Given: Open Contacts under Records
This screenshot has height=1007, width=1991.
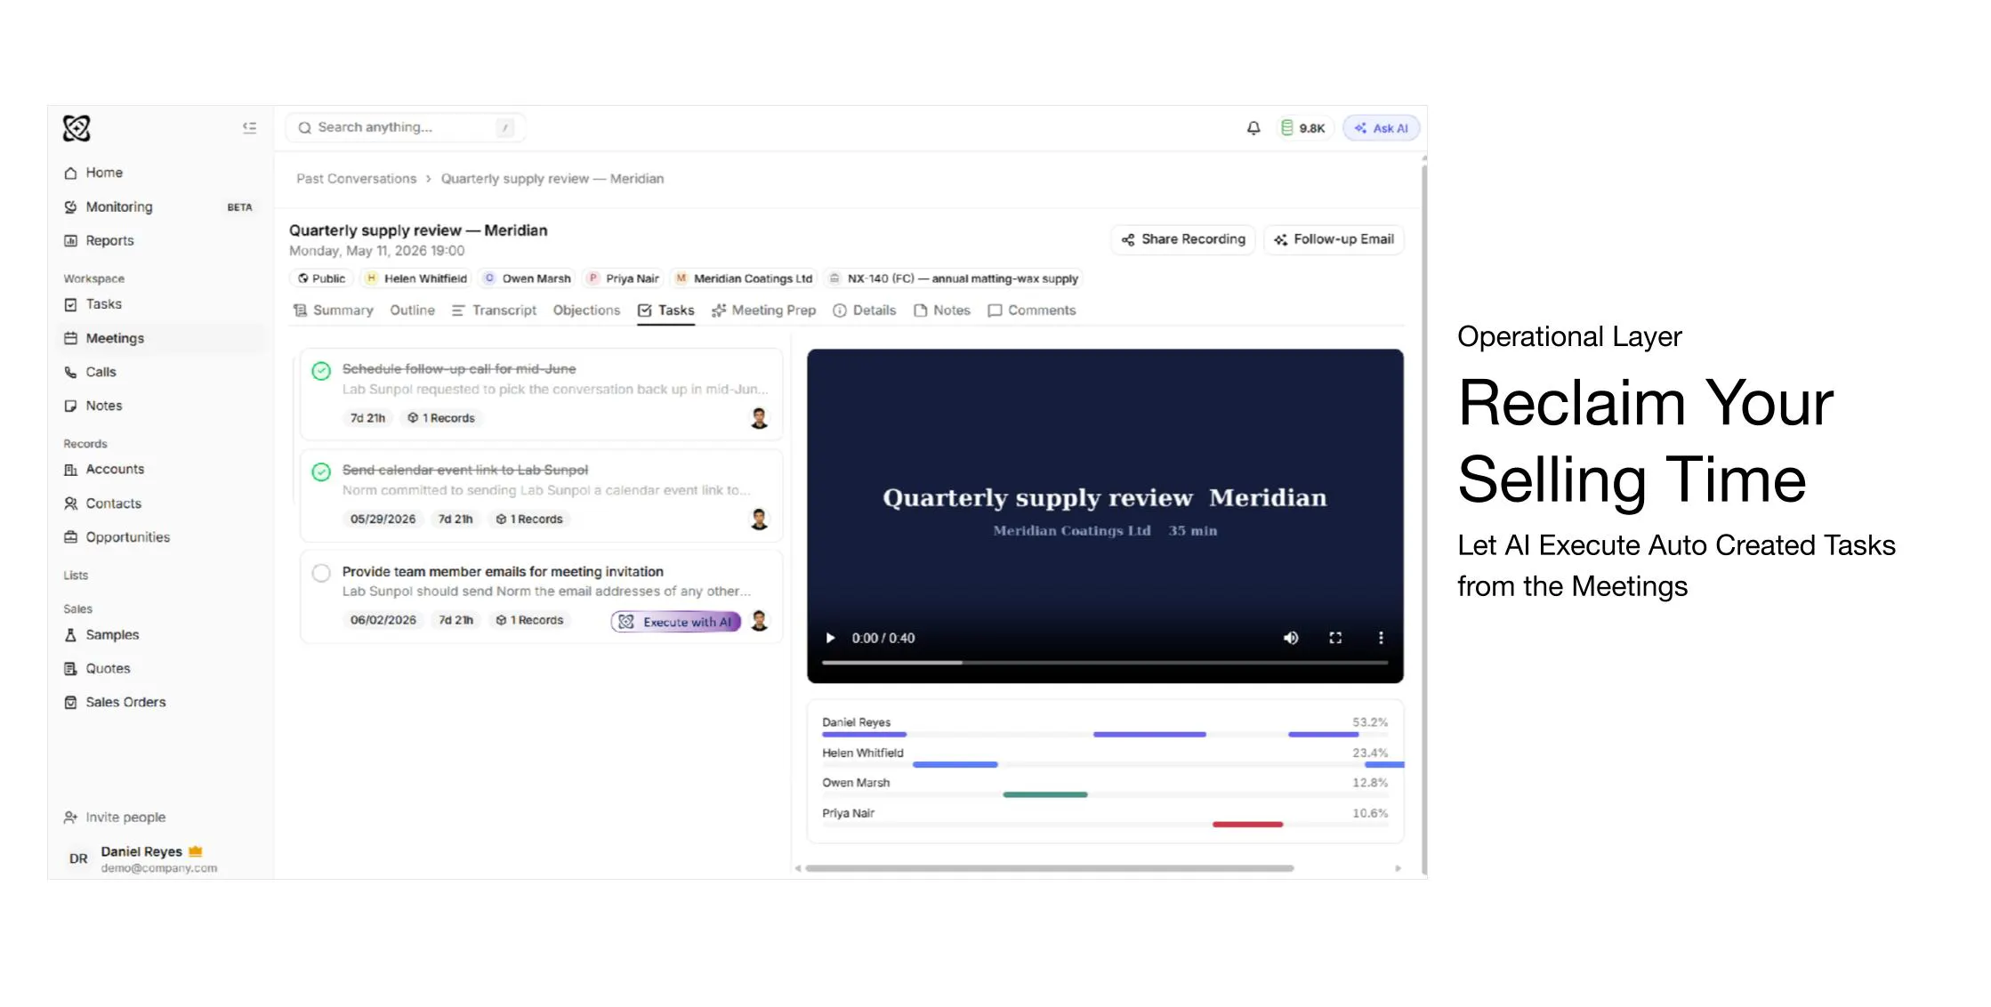Looking at the screenshot, I should coord(113,503).
